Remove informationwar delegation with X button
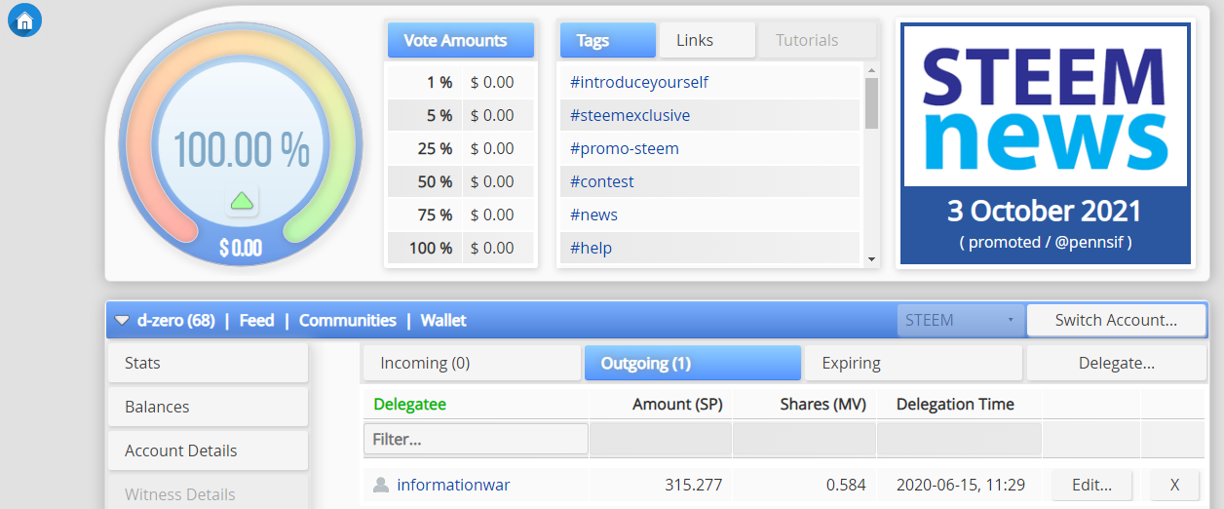 click(1174, 485)
